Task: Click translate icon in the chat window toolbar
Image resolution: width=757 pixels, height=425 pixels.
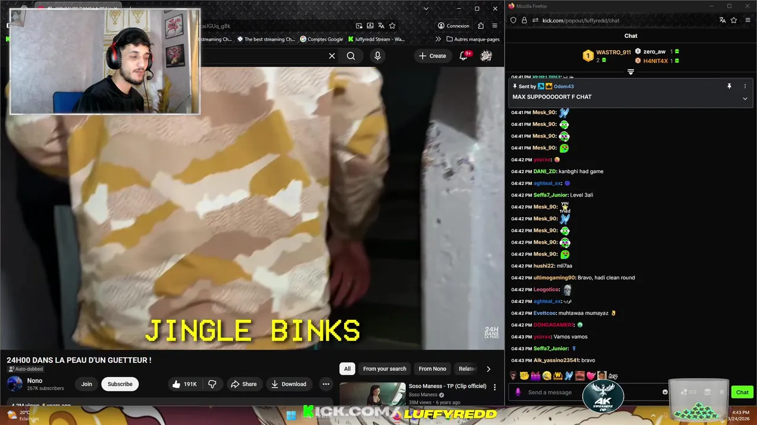Action: (x=722, y=20)
